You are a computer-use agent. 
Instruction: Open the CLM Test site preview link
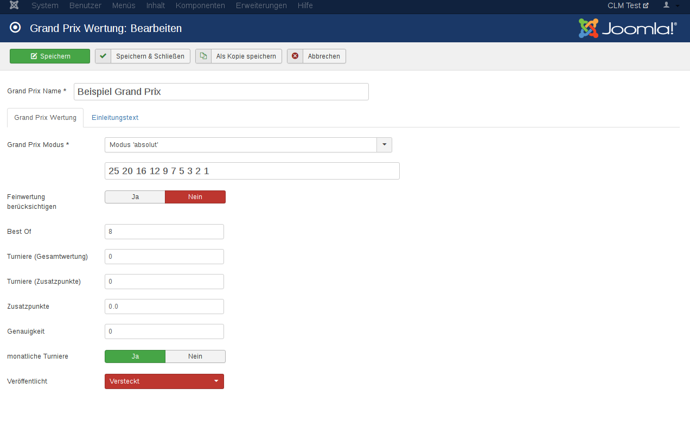628,5
